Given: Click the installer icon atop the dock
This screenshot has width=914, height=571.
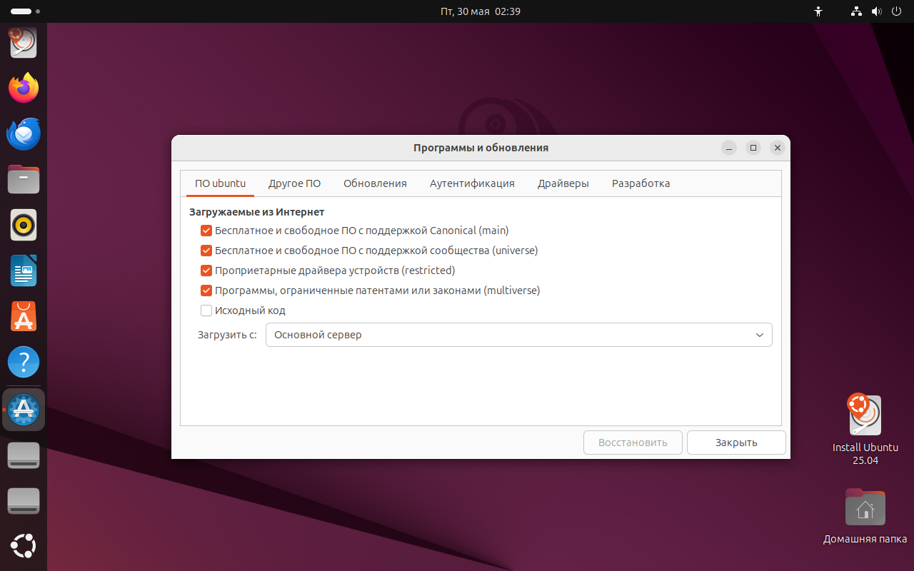Looking at the screenshot, I should click(24, 42).
